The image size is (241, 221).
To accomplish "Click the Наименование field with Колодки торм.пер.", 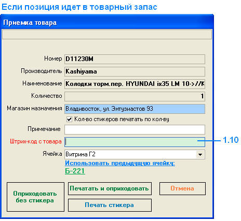I will tap(135, 84).
